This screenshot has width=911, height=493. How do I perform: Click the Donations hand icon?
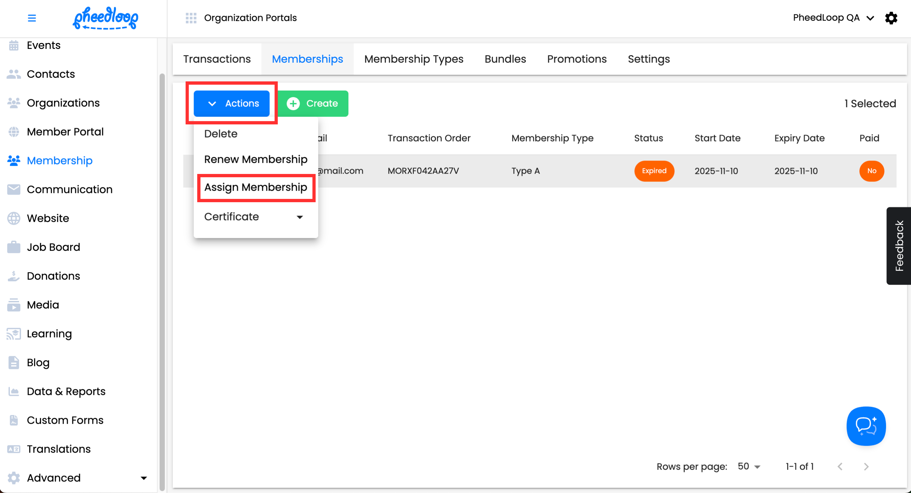[13, 276]
